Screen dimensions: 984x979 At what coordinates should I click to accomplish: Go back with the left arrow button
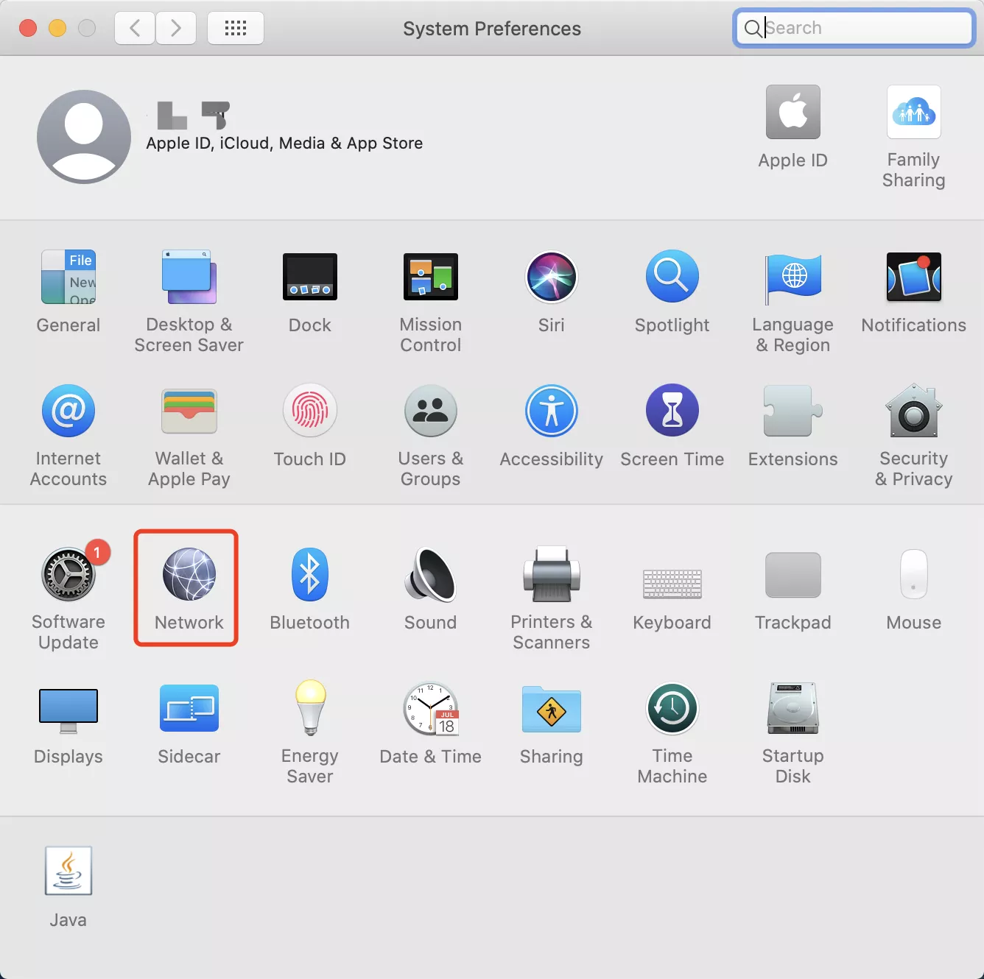coord(135,28)
